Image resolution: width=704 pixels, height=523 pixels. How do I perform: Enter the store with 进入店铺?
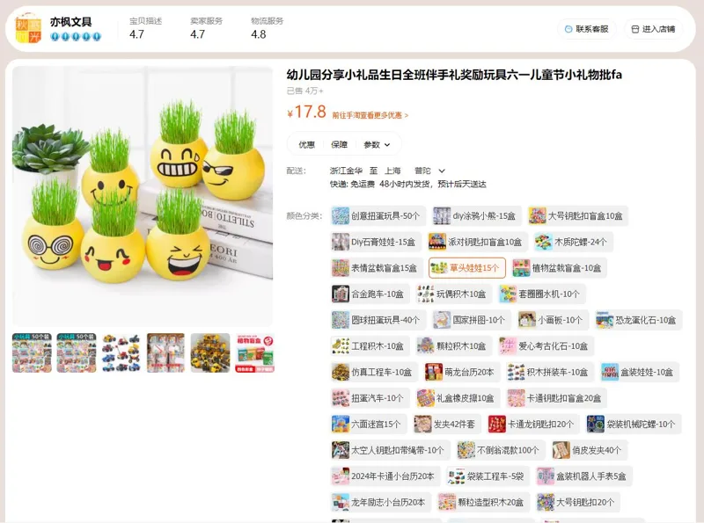tap(653, 29)
